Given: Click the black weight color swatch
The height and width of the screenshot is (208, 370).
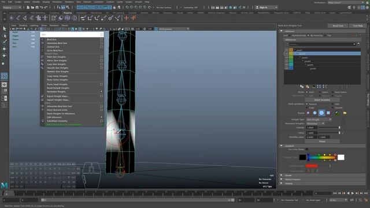Looking at the screenshot, I should pyautogui.click(x=302, y=157).
